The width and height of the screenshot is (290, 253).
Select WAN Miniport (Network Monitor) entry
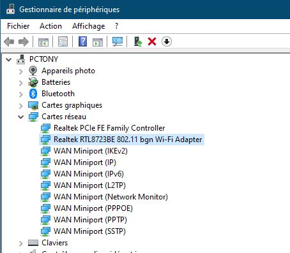pyautogui.click(x=111, y=197)
